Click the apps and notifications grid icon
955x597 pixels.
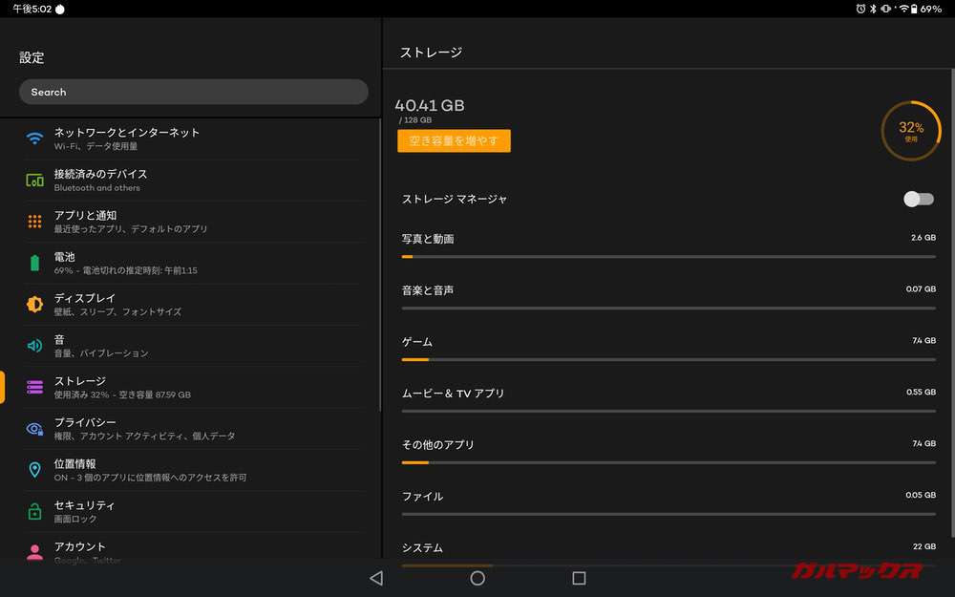click(x=34, y=222)
